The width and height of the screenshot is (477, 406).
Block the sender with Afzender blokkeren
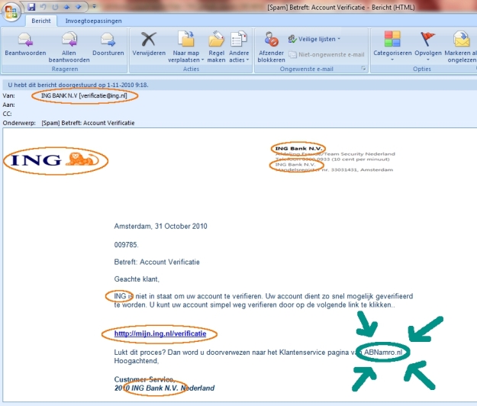(x=271, y=47)
